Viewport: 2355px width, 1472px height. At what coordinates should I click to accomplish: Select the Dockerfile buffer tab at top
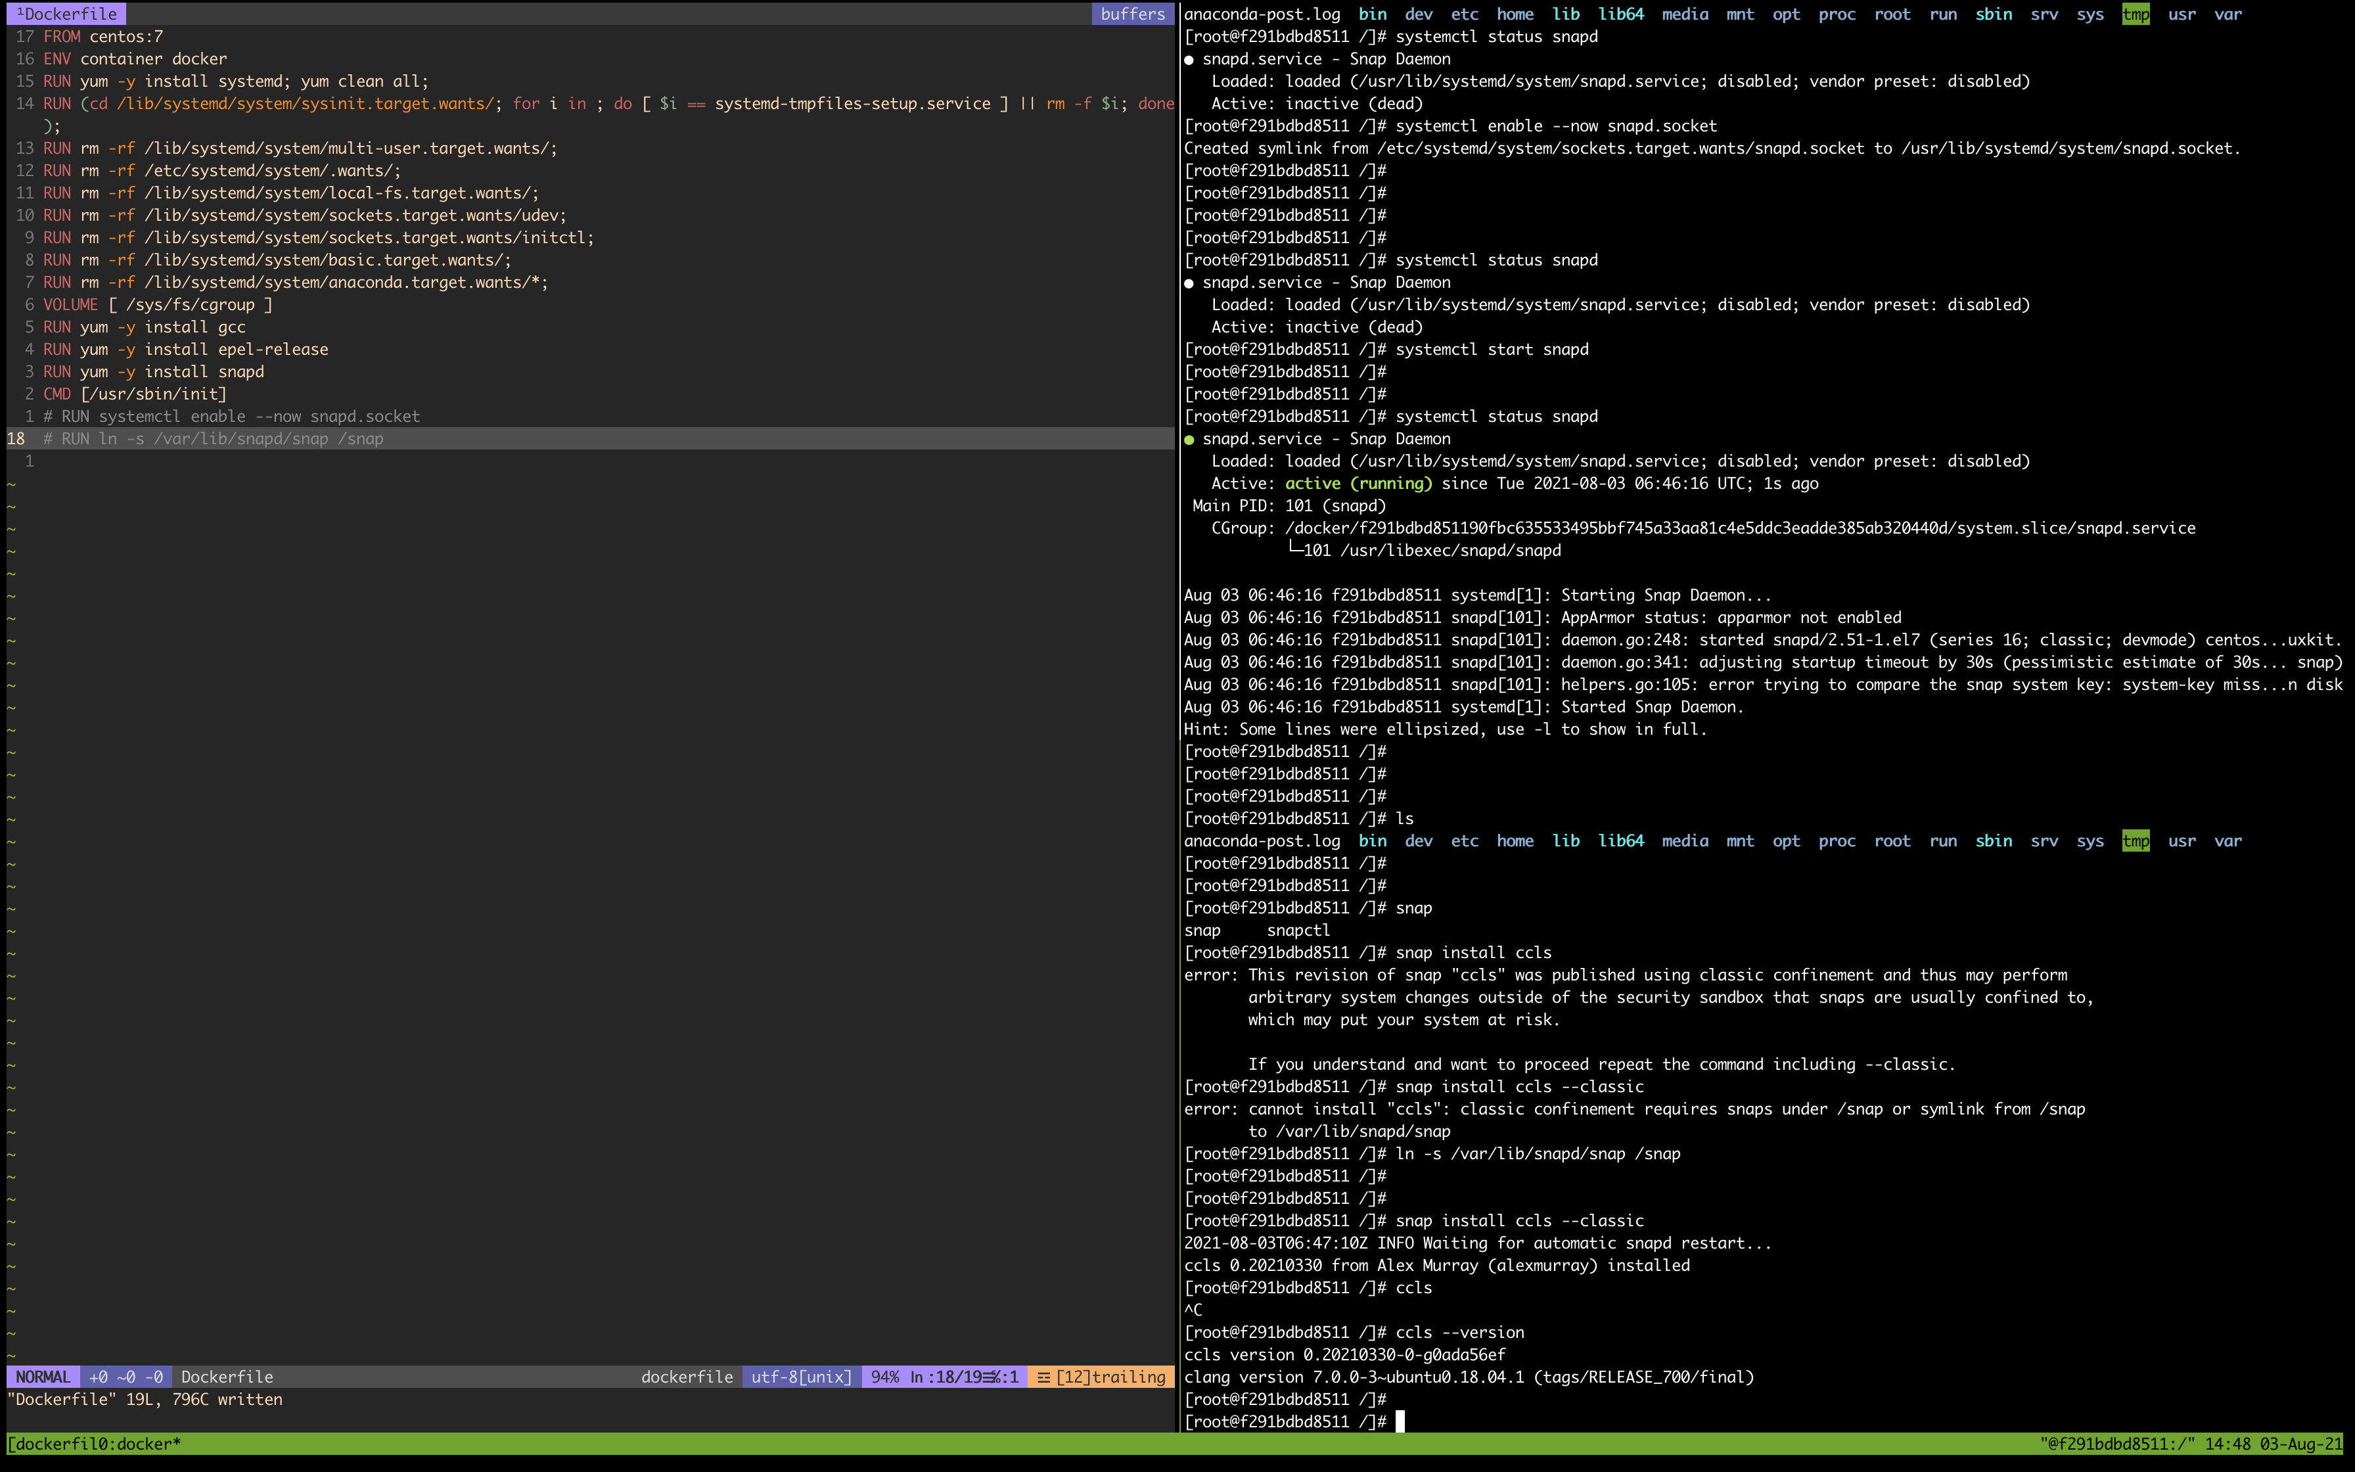66,14
